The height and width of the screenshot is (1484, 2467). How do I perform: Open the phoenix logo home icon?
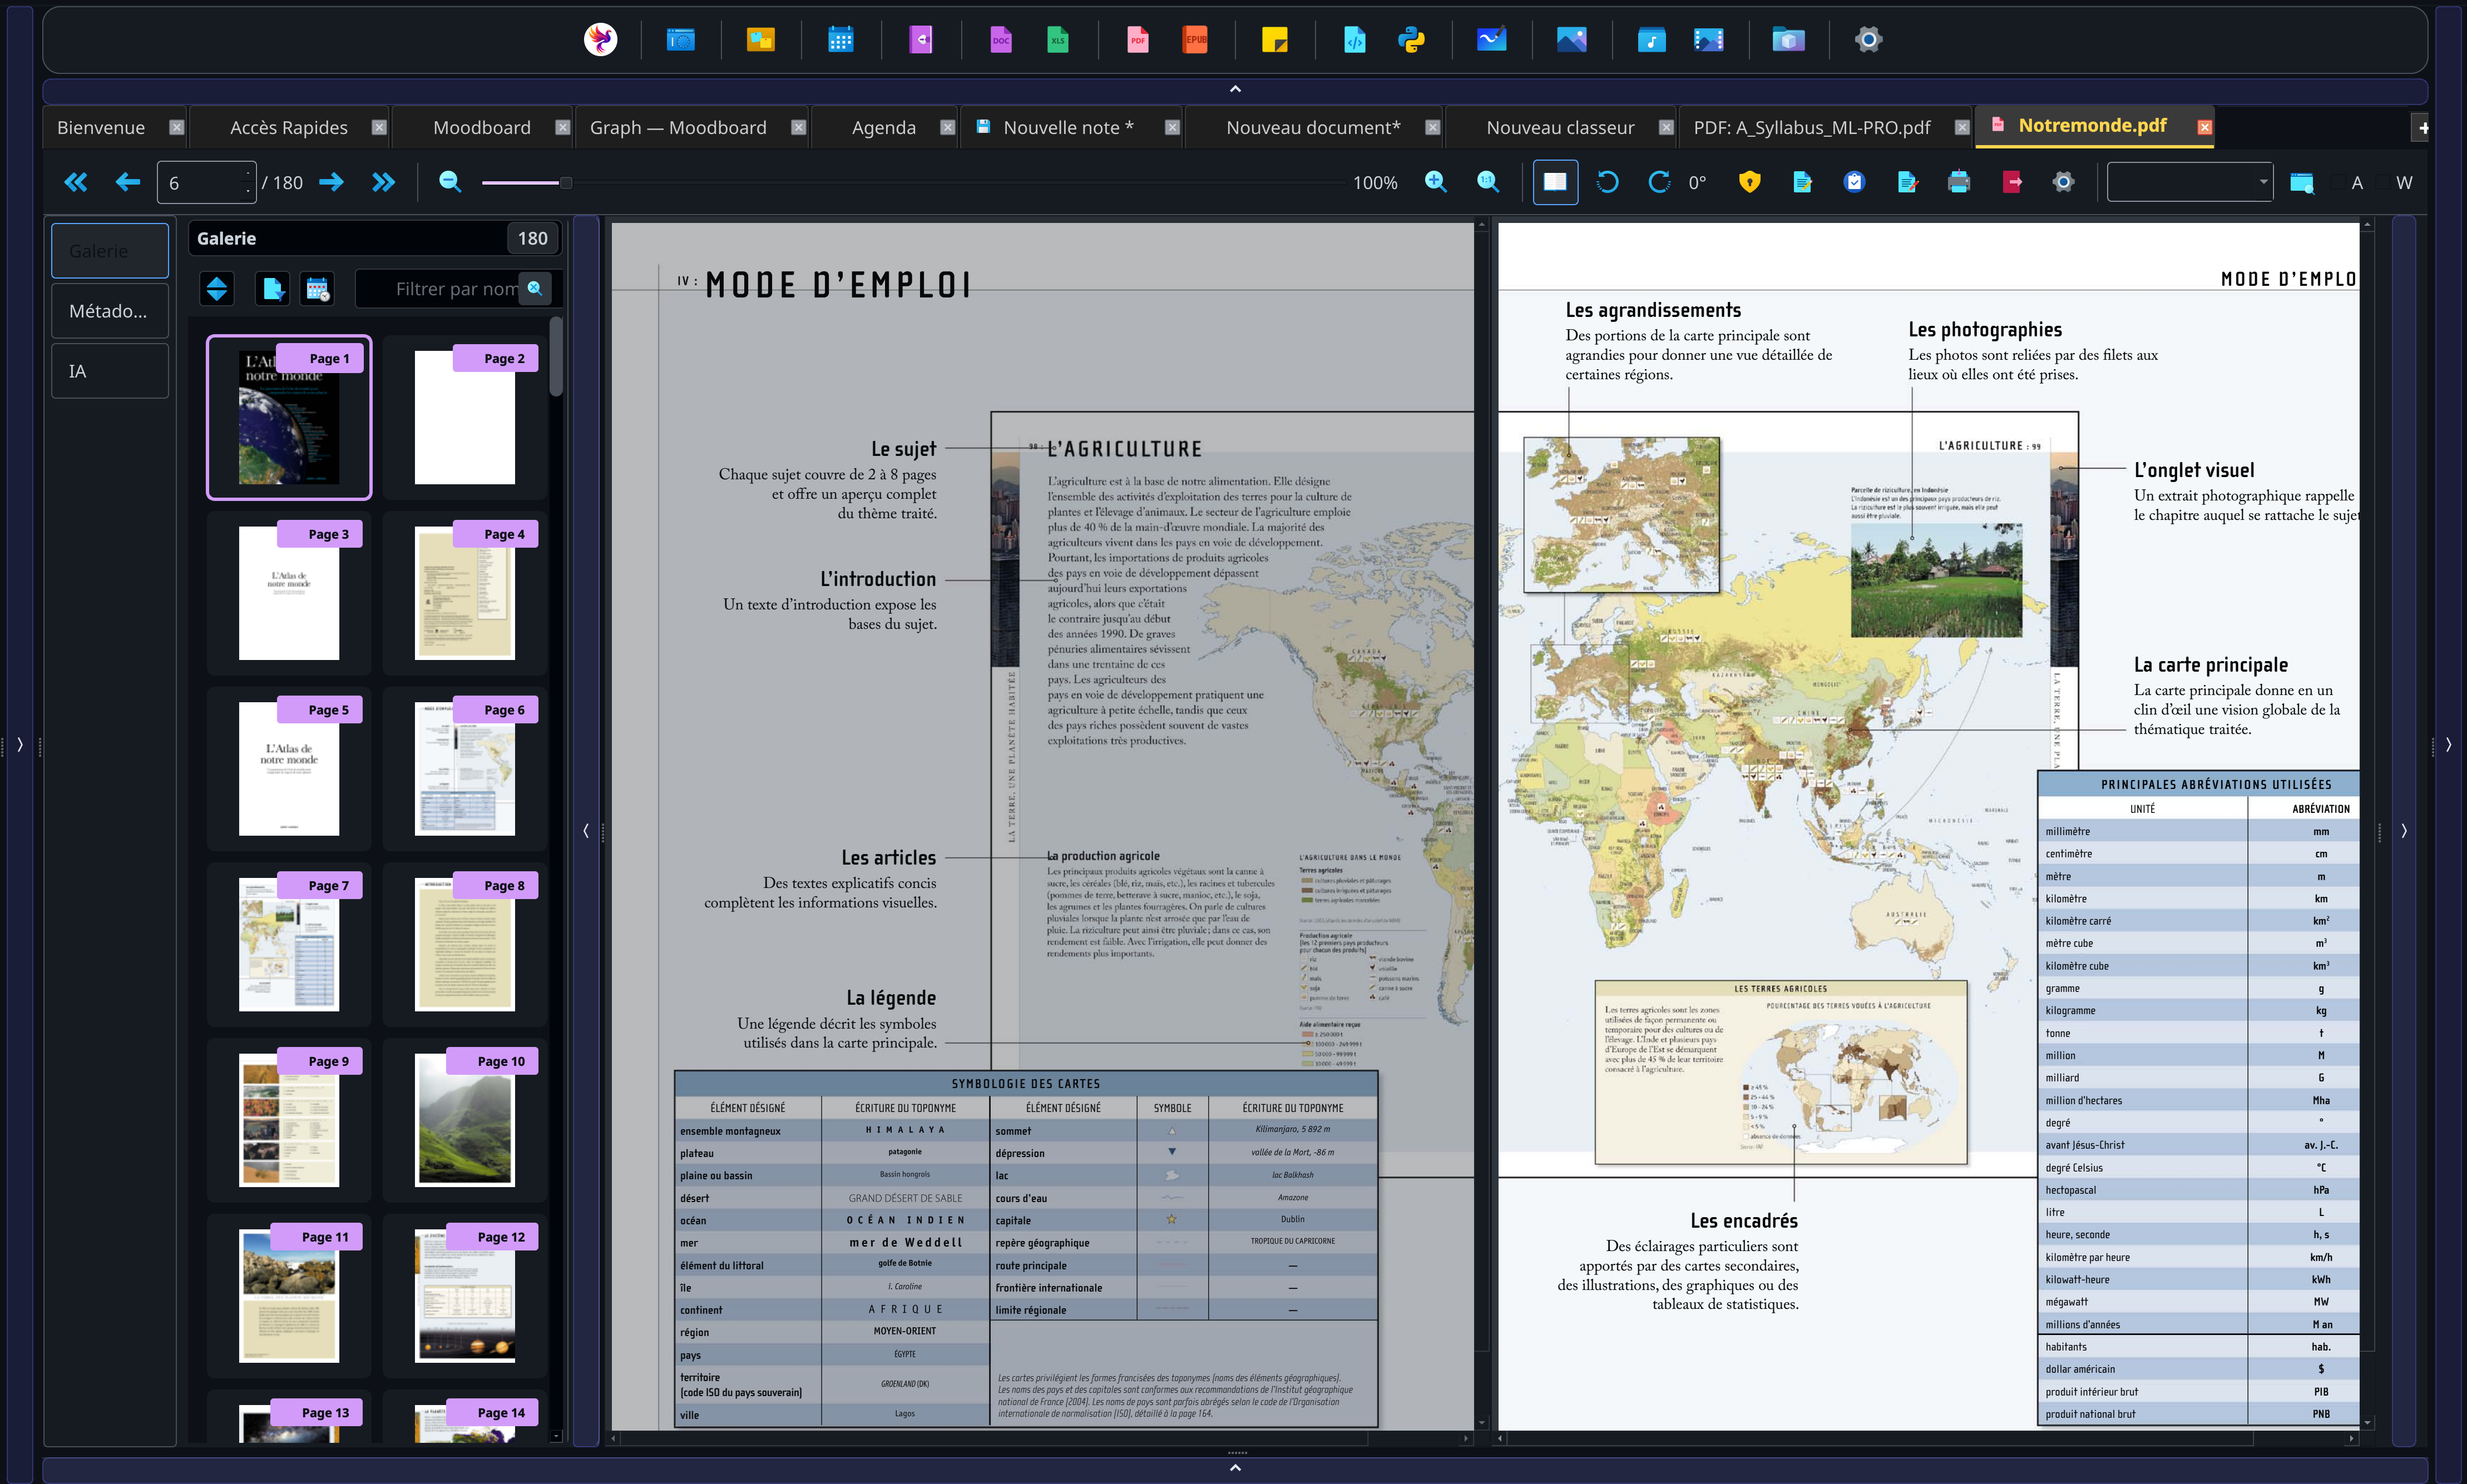tap(600, 40)
